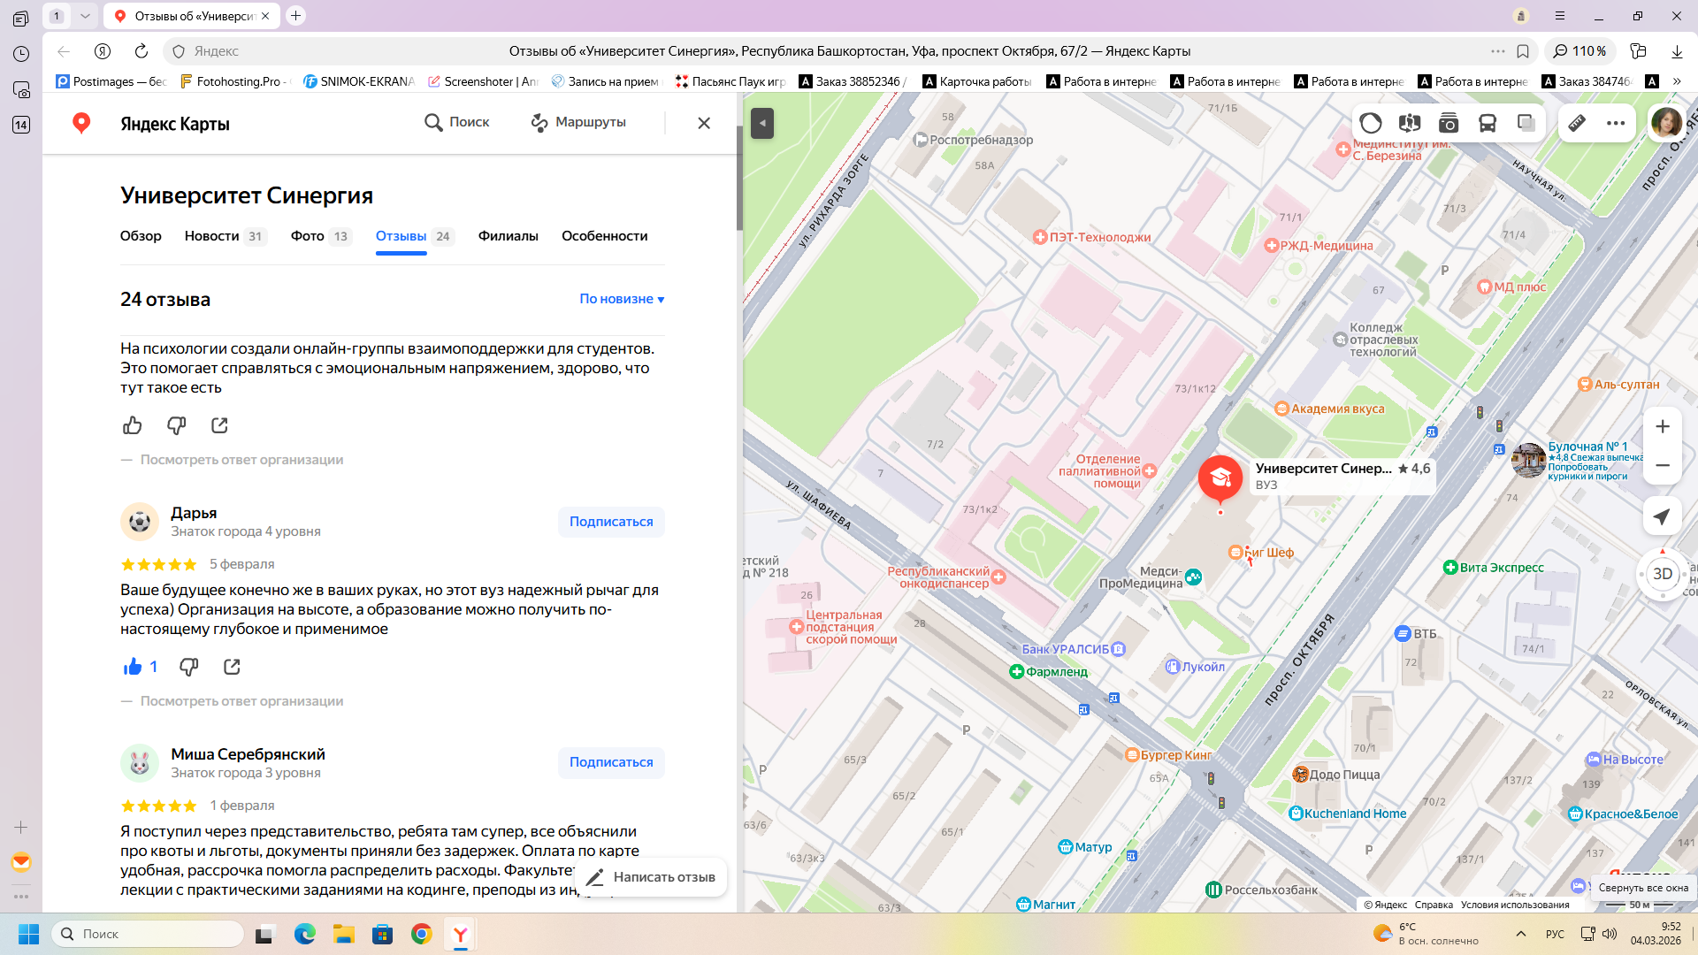Click the my location arrow icon
Viewport: 1698px width, 955px height.
1662,516
